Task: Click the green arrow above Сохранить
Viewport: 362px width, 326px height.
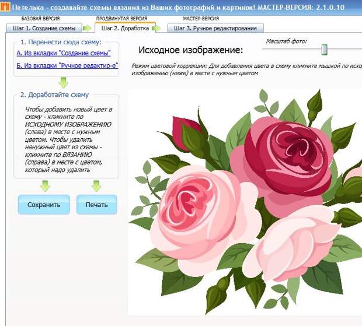Action: tap(45, 186)
